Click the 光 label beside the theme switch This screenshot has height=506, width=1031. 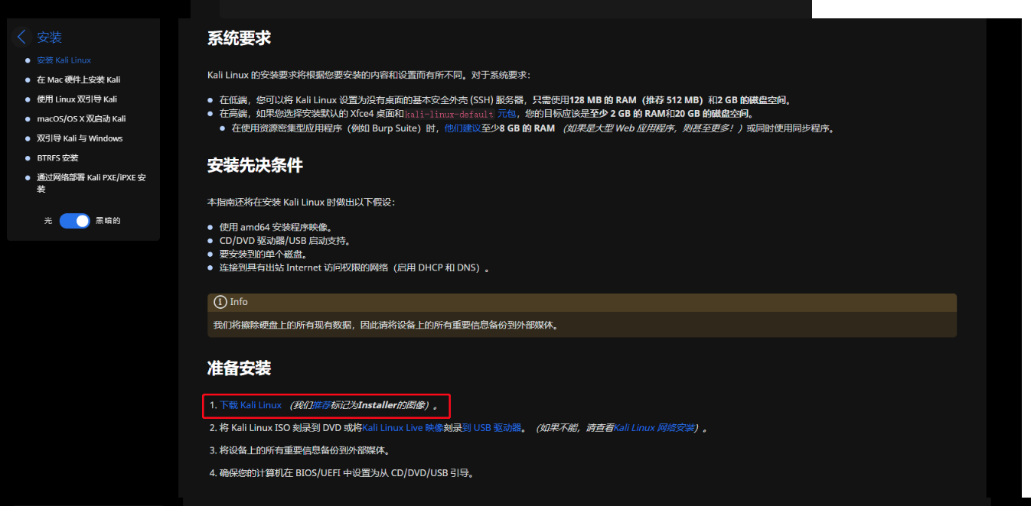point(48,221)
